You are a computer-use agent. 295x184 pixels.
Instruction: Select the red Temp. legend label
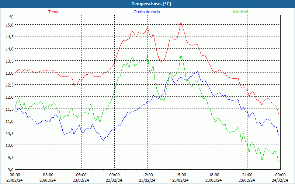54,12
